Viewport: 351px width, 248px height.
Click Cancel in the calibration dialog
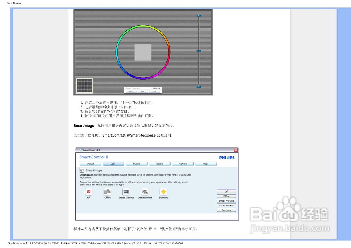click(154, 92)
